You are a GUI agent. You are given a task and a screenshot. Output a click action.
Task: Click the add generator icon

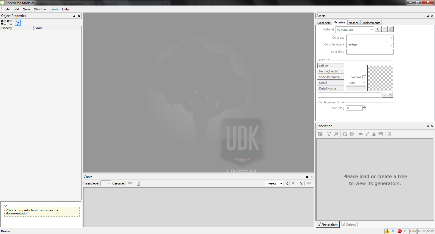pyautogui.click(x=320, y=134)
